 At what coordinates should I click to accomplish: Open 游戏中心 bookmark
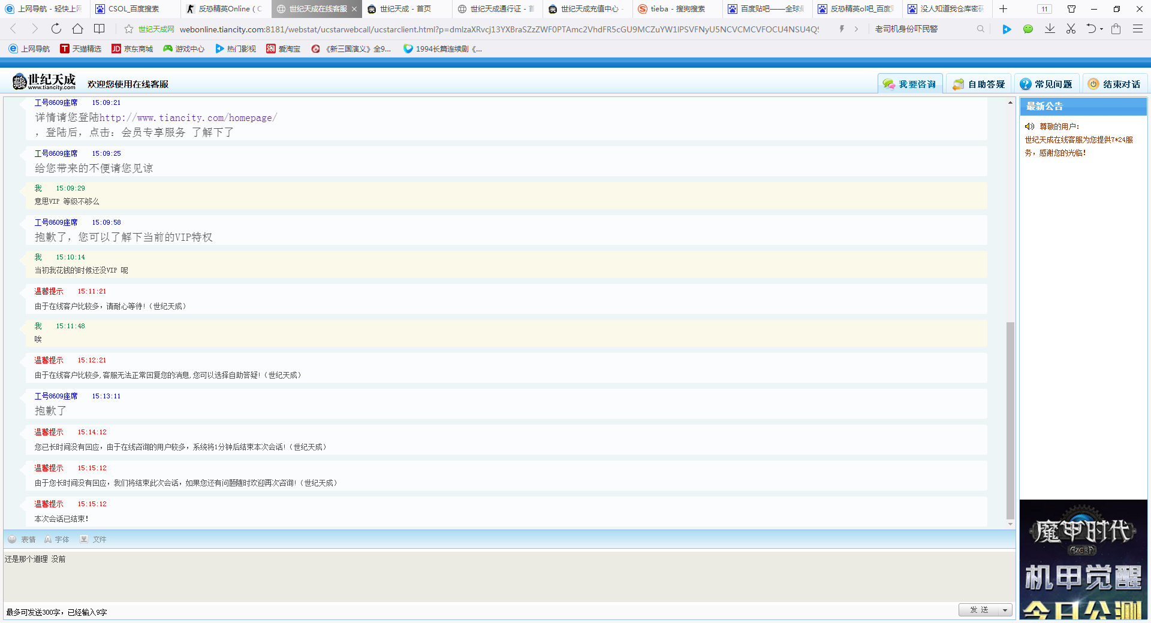(183, 49)
